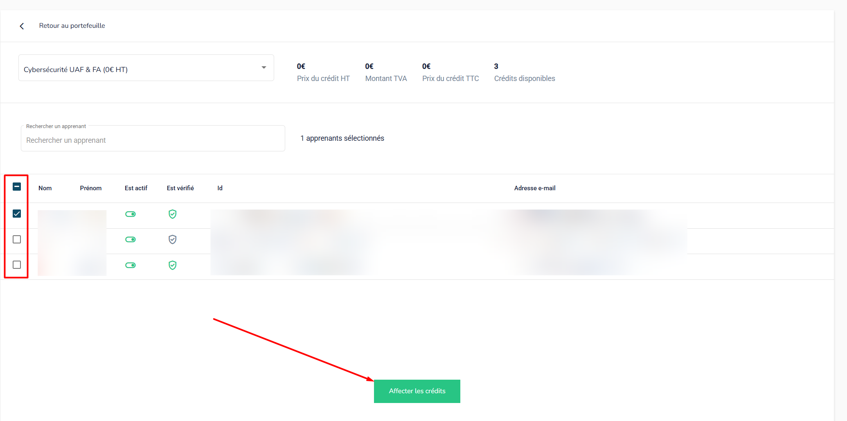847x421 pixels.
Task: Check the second learner's checkbox
Action: coord(17,239)
